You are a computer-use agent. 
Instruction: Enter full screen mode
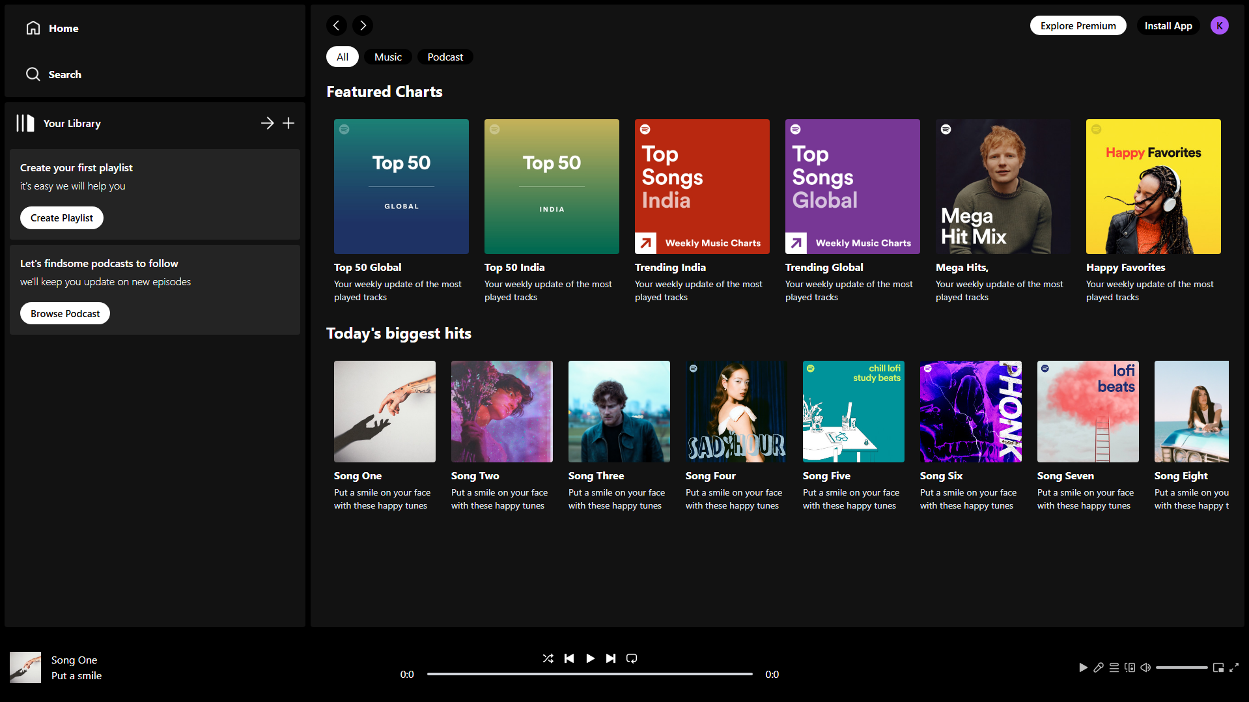tap(1234, 667)
